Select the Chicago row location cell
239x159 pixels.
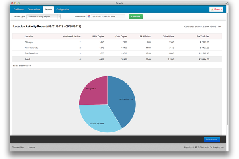tap(29, 42)
